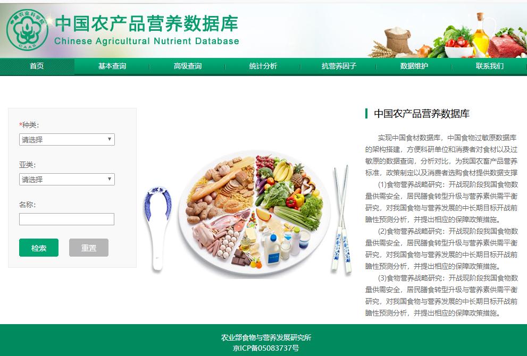
Task: Go to 首页 home tab
Action: (37, 66)
